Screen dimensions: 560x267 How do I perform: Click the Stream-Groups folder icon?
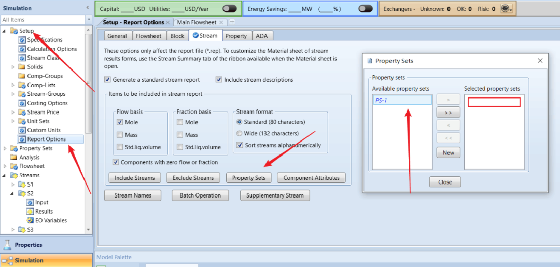click(22, 94)
